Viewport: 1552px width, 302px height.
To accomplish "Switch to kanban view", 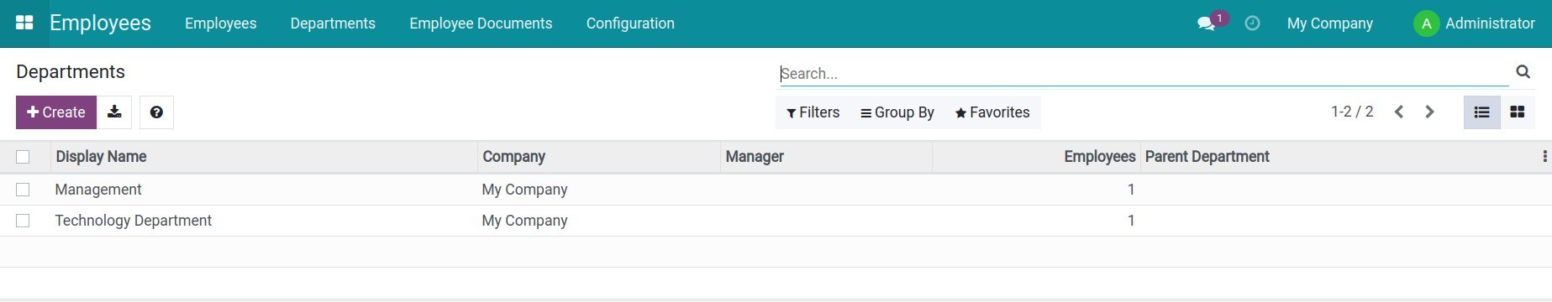I will point(1518,112).
